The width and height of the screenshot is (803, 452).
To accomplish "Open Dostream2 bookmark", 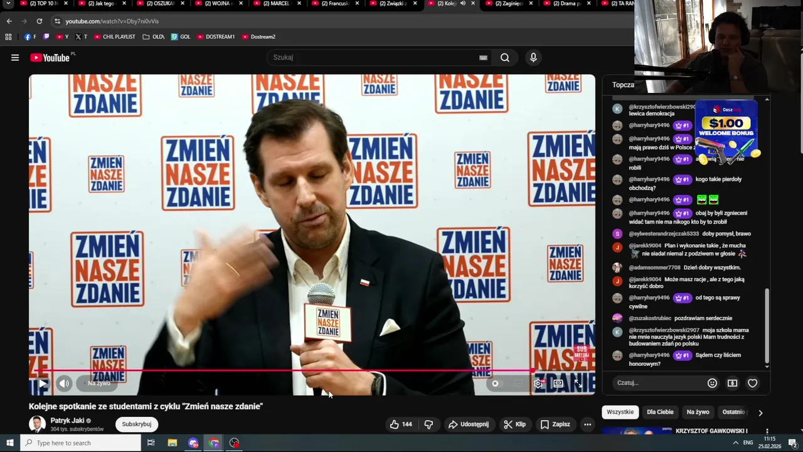I will pos(258,37).
